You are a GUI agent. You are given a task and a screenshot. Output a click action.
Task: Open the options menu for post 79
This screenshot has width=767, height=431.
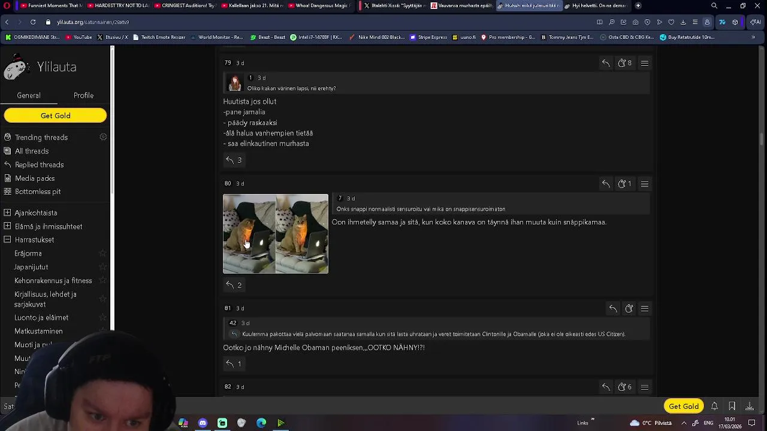645,63
